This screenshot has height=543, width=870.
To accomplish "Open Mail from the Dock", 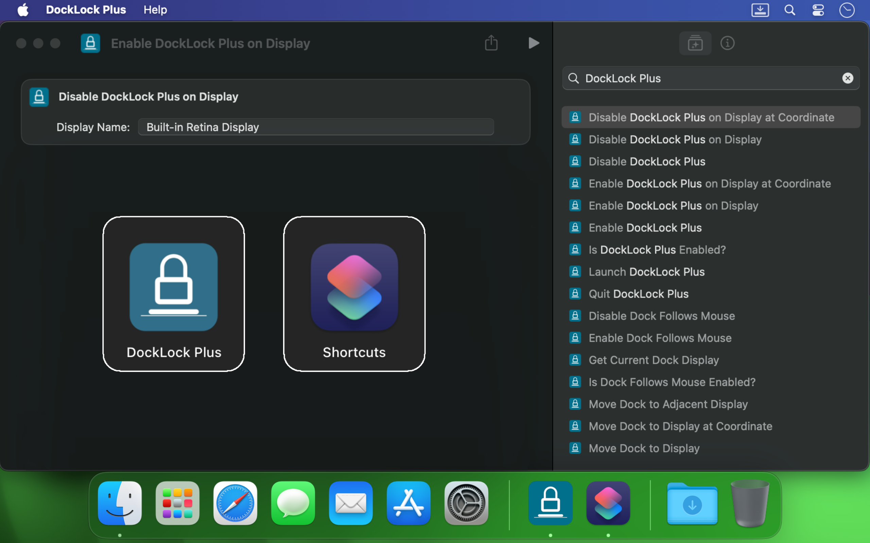I will coord(351,503).
